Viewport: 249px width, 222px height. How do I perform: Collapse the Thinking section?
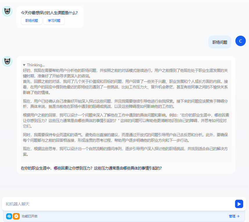[34, 65]
